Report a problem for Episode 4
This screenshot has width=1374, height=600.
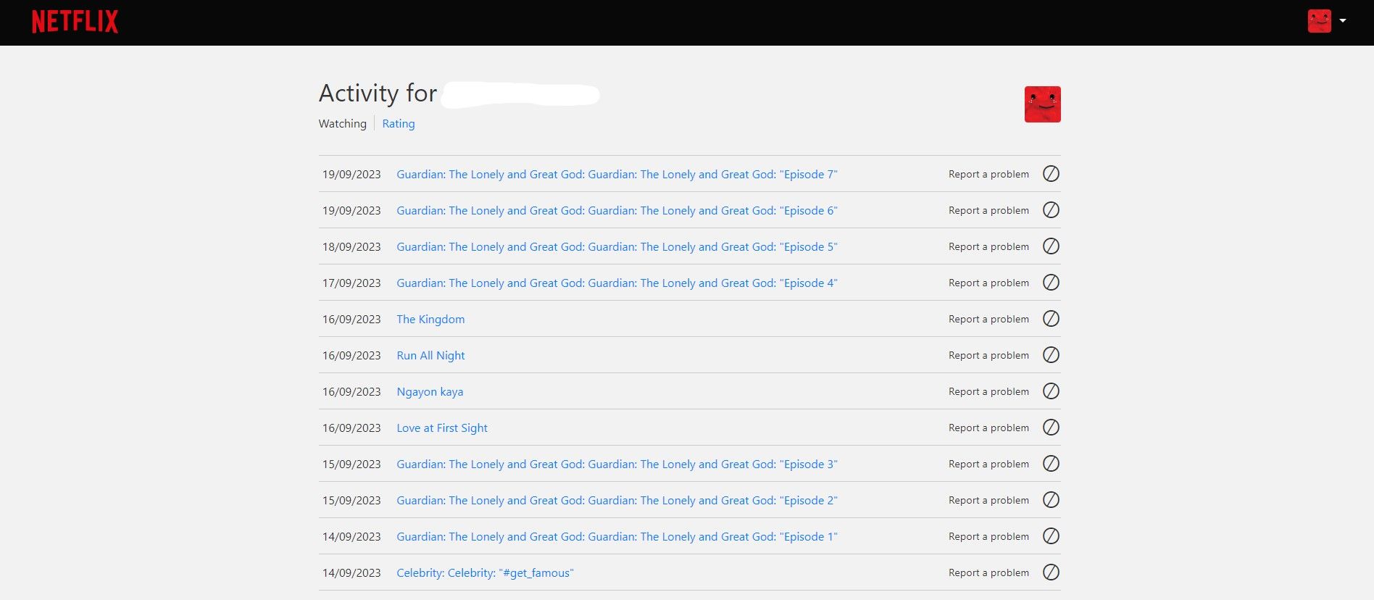988,283
